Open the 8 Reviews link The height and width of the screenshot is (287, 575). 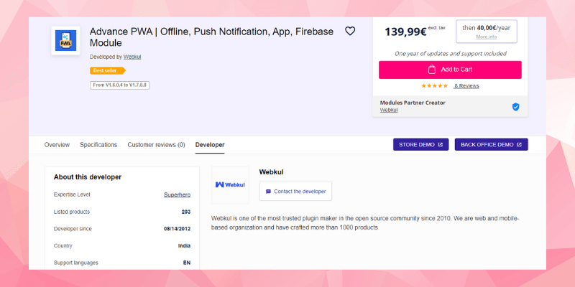click(x=466, y=86)
